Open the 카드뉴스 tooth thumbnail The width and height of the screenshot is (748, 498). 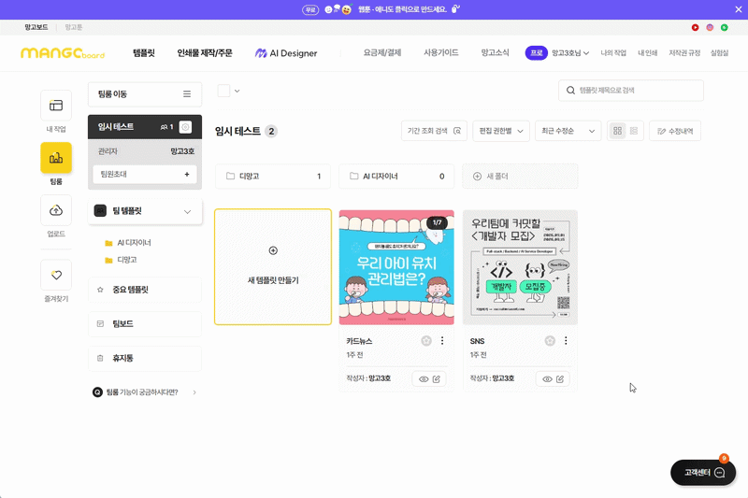tap(396, 267)
